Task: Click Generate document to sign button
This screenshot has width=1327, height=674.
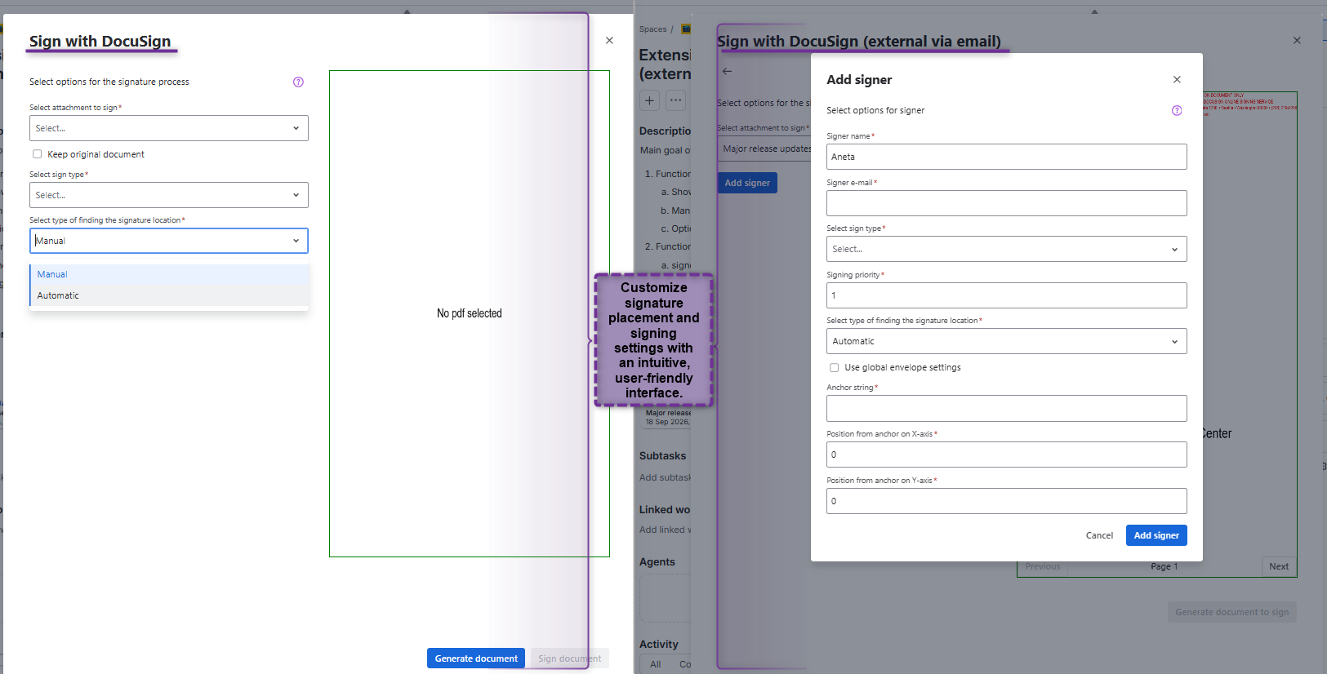Action: [1231, 612]
